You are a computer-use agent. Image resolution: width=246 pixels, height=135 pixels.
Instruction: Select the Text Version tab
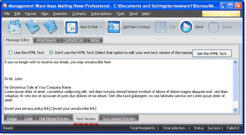click(86, 119)
